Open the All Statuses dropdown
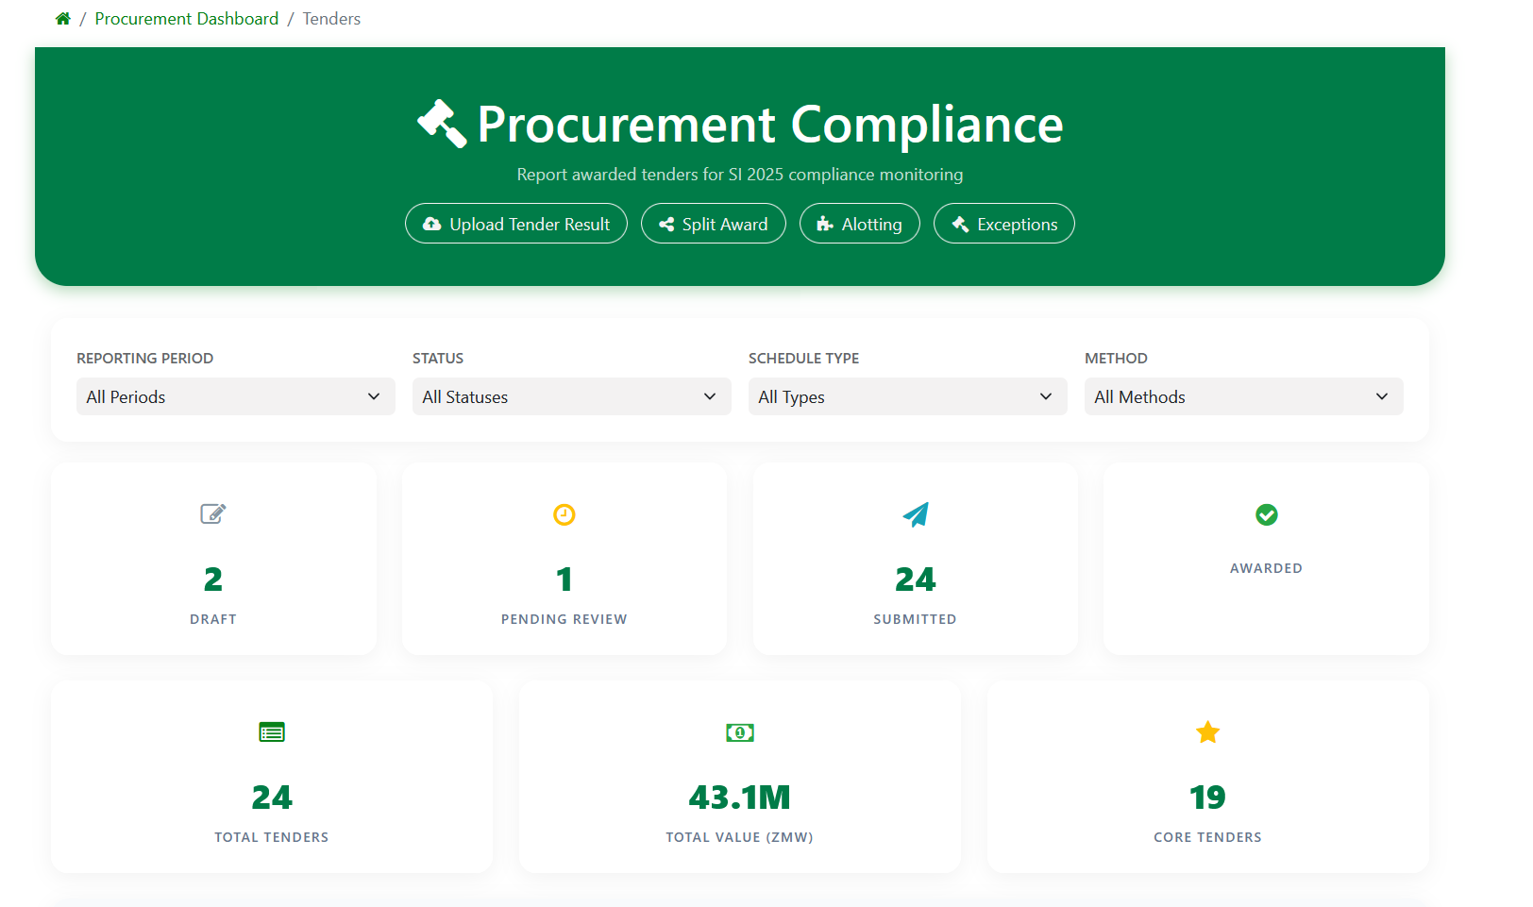The height and width of the screenshot is (907, 1533). [x=571, y=396]
